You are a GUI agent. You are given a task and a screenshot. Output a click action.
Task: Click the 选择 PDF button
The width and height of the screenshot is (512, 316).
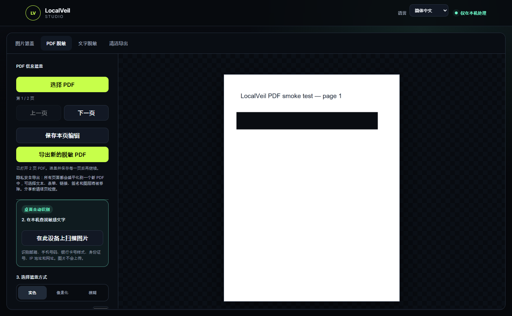[62, 85]
